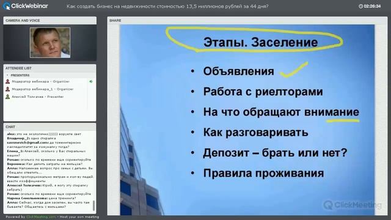Click Вероника's chat message about splitting costs
The height and width of the screenshot is (220, 391).
(45, 164)
